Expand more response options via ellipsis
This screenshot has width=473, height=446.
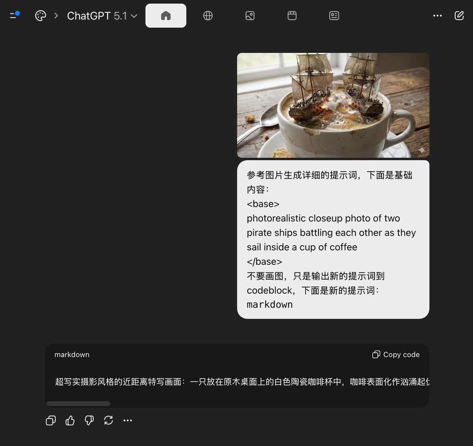coord(128,420)
